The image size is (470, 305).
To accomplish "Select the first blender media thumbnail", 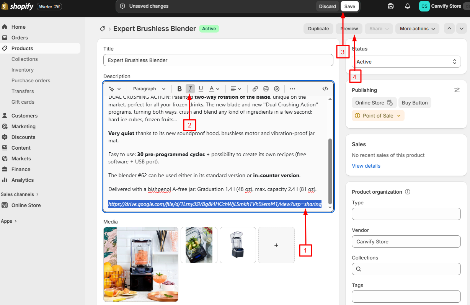I will [140, 264].
